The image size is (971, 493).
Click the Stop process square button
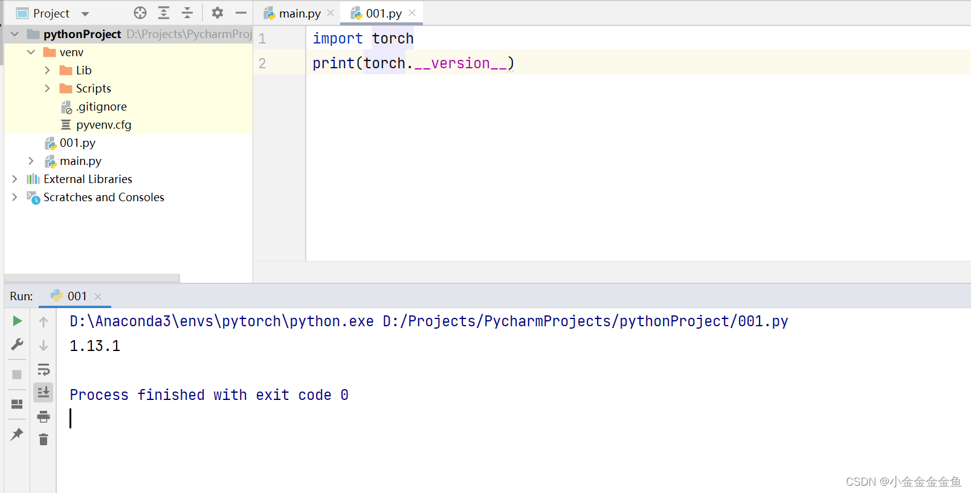click(x=17, y=375)
